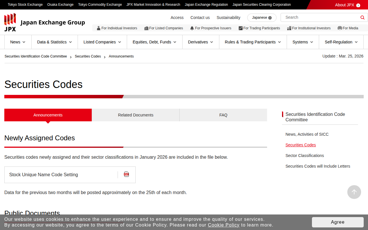Open For Trading Participants link
The width and height of the screenshot is (368, 230).
(x=259, y=28)
